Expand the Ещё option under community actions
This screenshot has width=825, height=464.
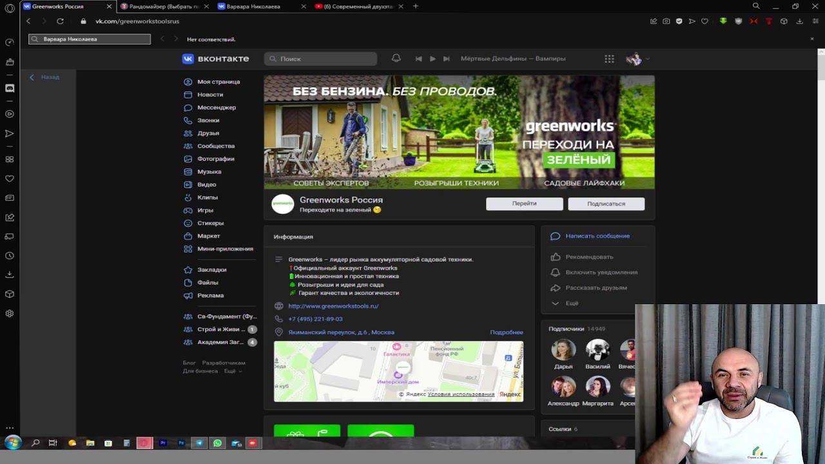(571, 304)
